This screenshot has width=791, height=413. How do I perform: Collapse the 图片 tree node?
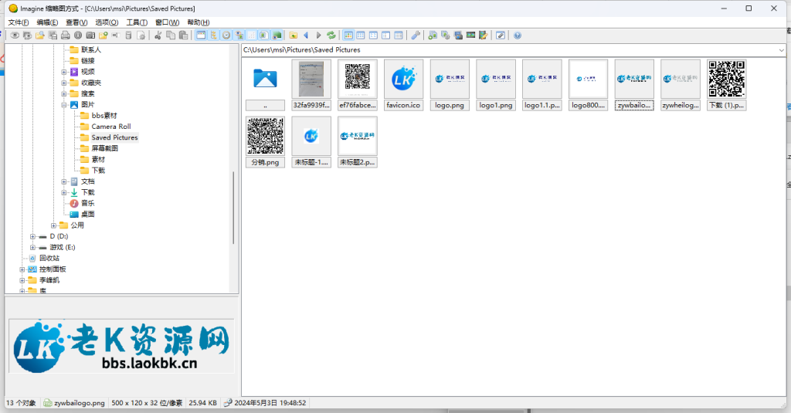[64, 105]
